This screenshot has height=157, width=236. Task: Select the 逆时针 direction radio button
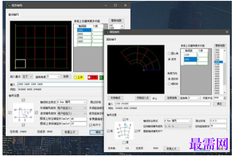tap(173, 79)
